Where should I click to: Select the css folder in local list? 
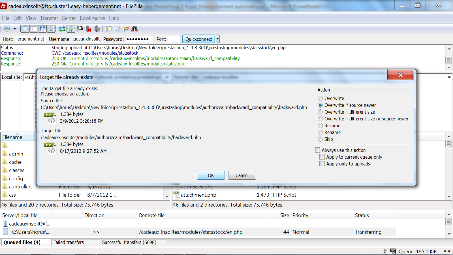coord(12,195)
